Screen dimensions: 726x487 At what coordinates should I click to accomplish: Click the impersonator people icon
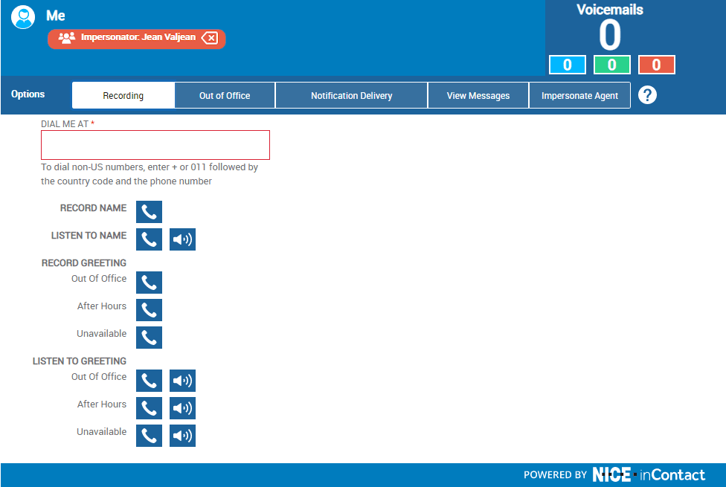[x=67, y=37]
